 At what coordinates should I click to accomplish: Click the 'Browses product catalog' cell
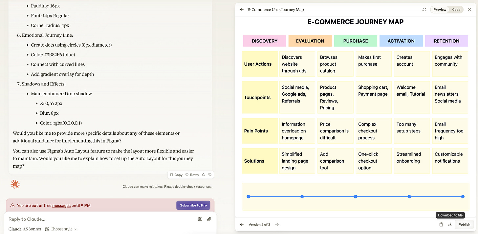point(336,64)
